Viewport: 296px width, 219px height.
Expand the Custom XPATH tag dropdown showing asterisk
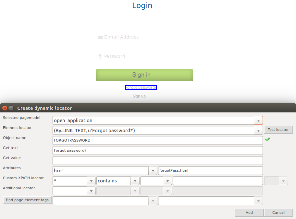tap(91, 181)
